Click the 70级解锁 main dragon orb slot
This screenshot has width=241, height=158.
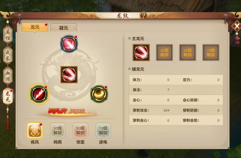coord(211,53)
